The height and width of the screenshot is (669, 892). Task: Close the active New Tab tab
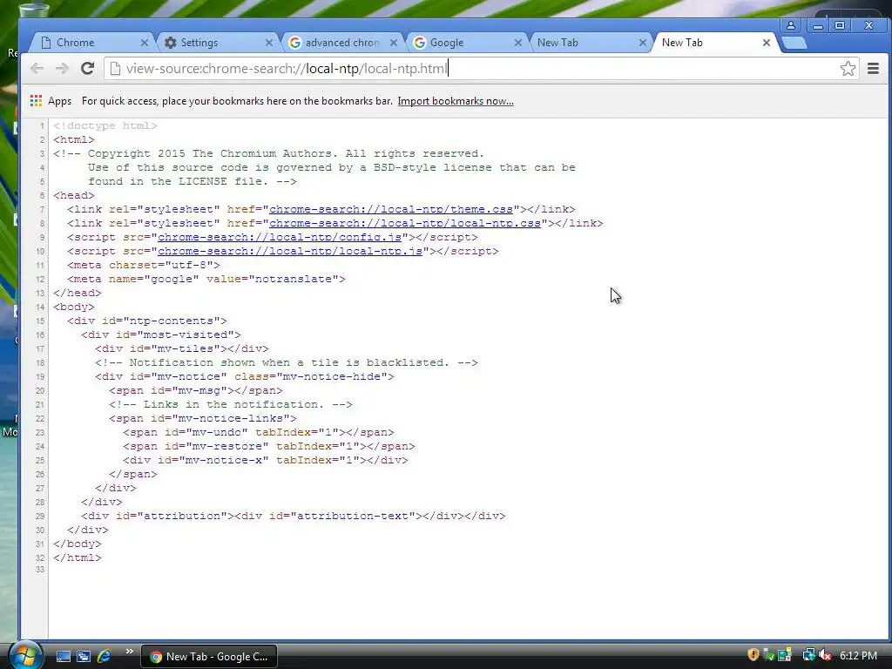click(x=767, y=43)
